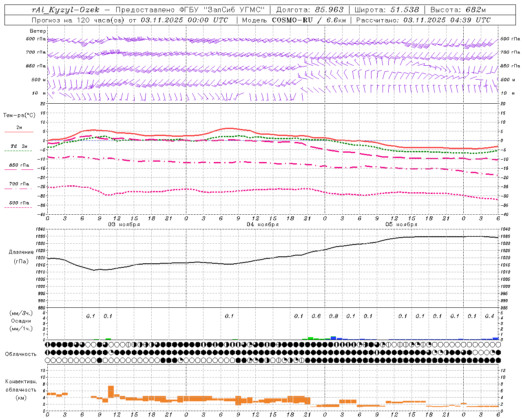Click the date label 04 ноября
This screenshot has width=522, height=418.
tap(263, 225)
